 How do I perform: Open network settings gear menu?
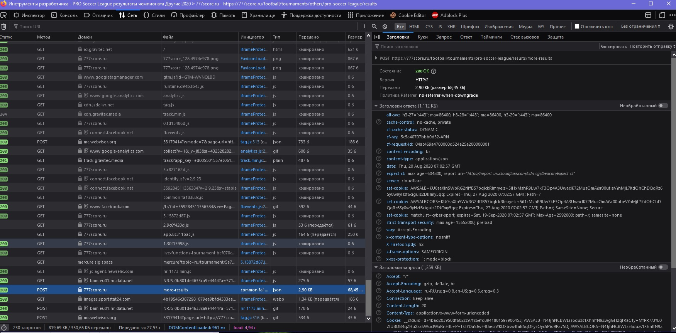(671, 27)
